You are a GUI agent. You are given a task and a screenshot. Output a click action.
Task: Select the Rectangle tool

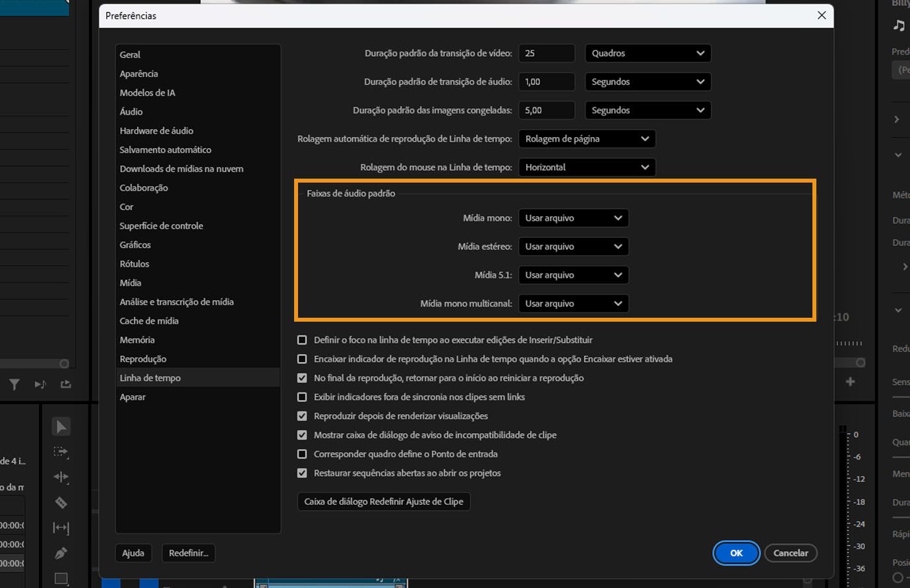coord(61,579)
